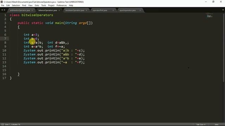Click 'int a=3;' code line
This screenshot has width=225, height=126.
point(31,35)
